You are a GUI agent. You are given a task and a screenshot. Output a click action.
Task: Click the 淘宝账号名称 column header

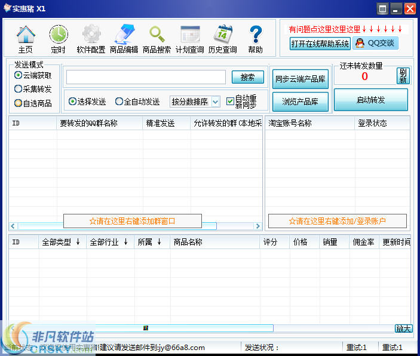pyautogui.click(x=310, y=123)
